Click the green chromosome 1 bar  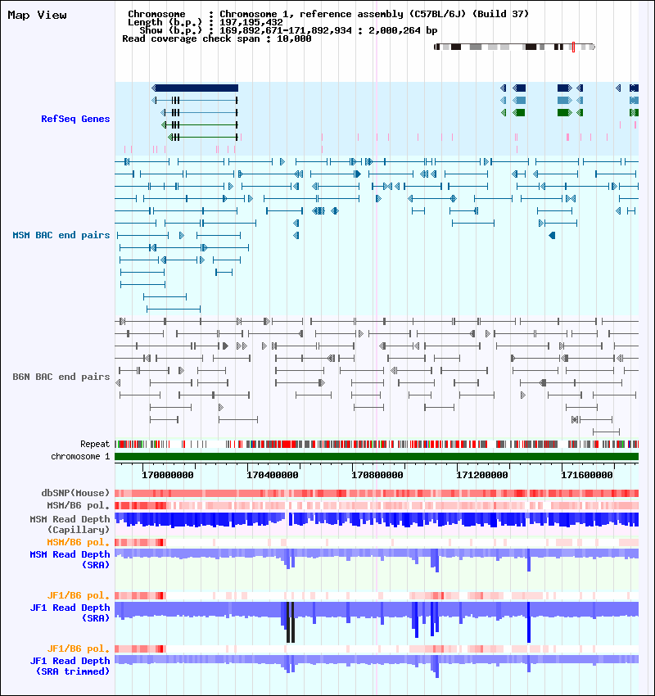tap(377, 457)
